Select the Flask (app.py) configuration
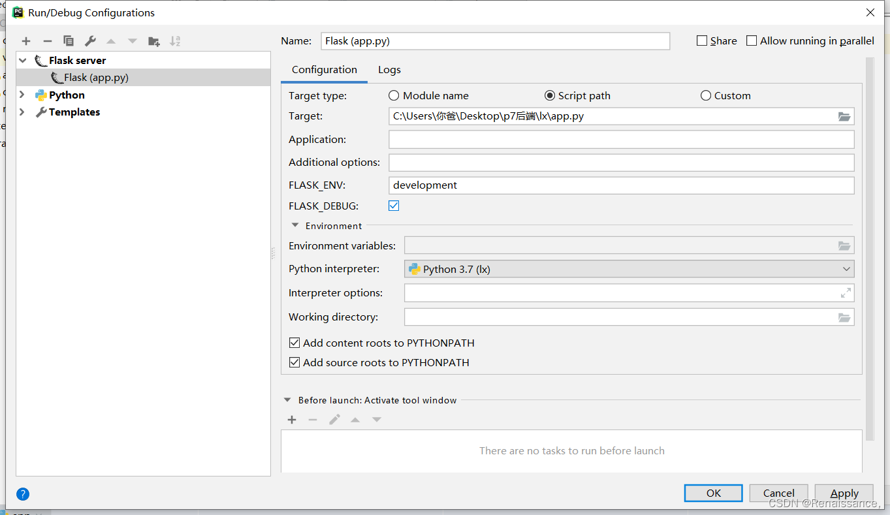This screenshot has height=515, width=890. tap(143, 77)
